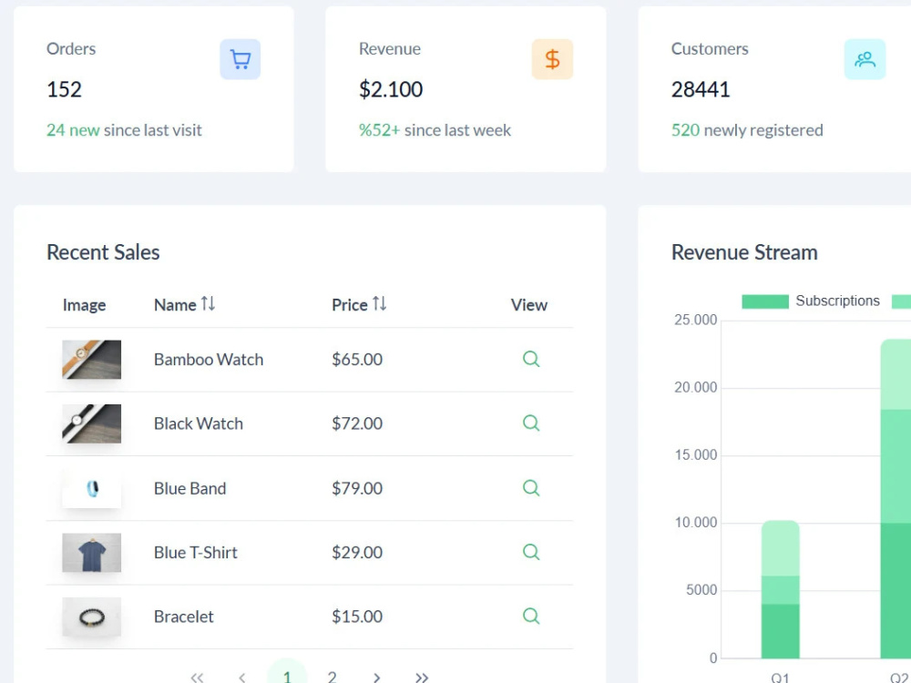Click the Revenue Stream heading
The height and width of the screenshot is (683, 911).
[x=744, y=252]
